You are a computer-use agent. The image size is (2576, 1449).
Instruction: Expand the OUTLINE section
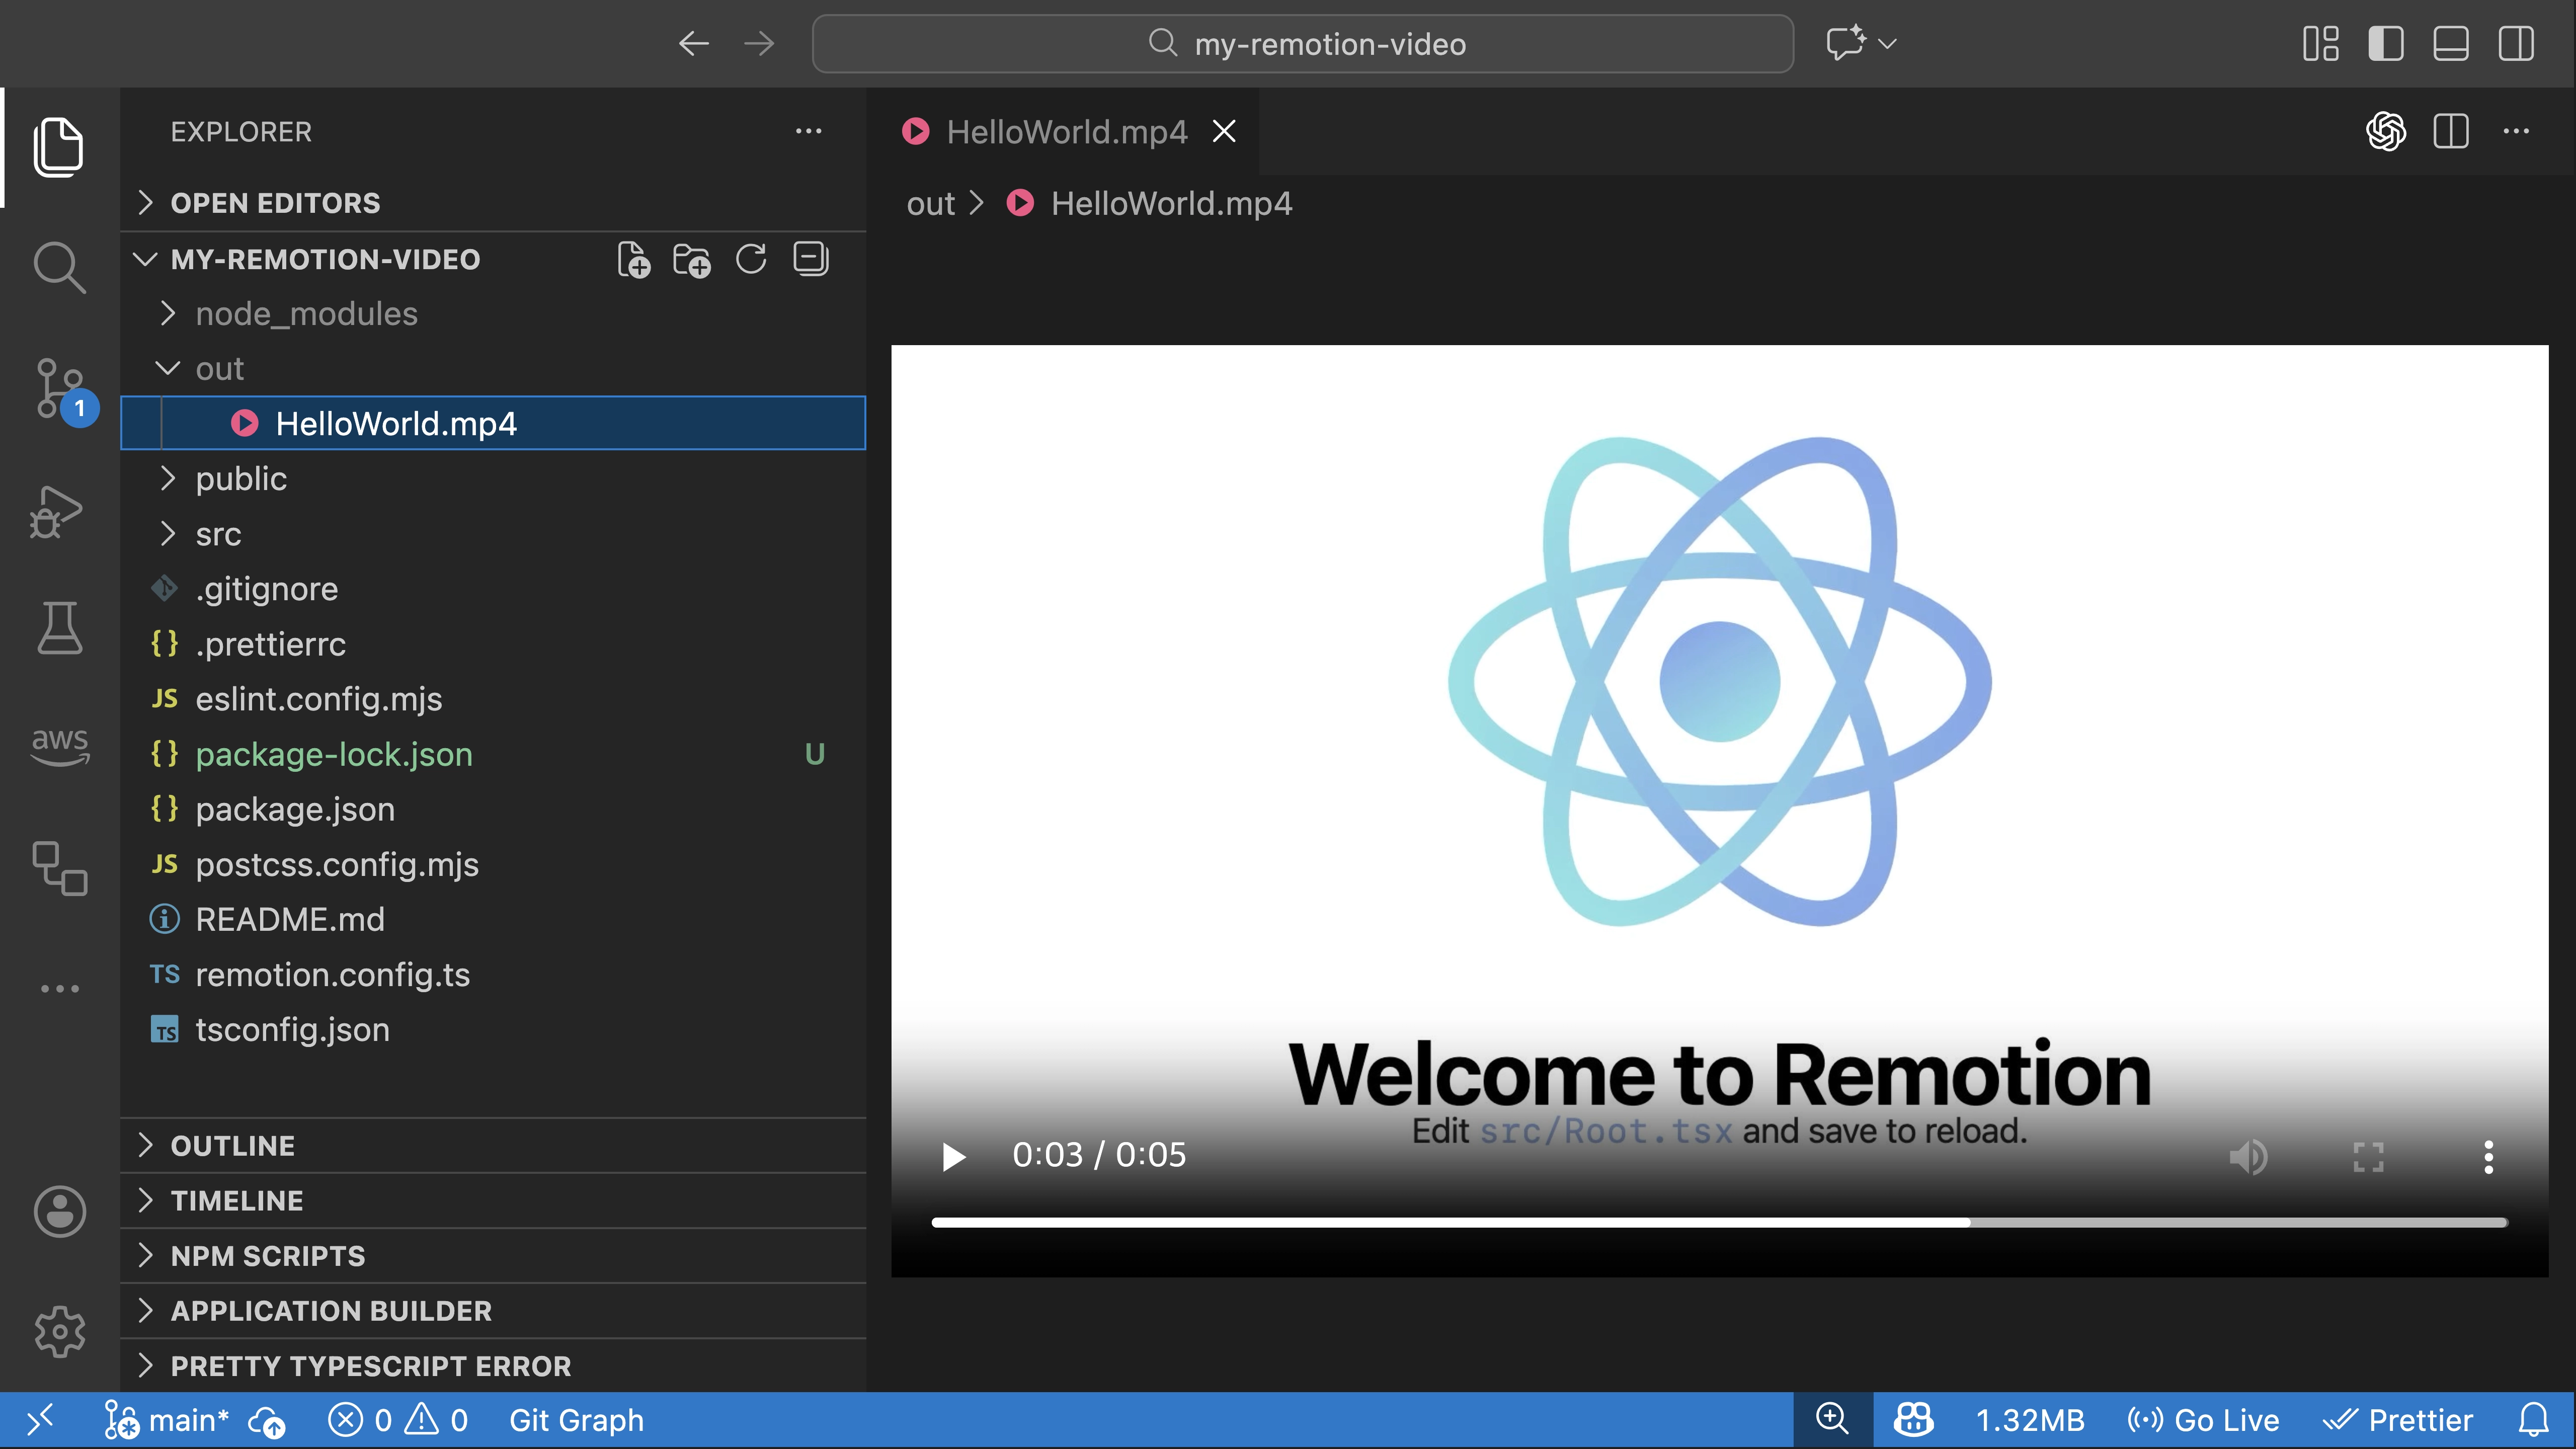pyautogui.click(x=493, y=1146)
